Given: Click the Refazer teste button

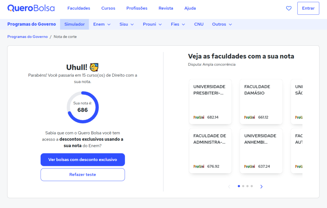Looking at the screenshot, I should click(82, 174).
